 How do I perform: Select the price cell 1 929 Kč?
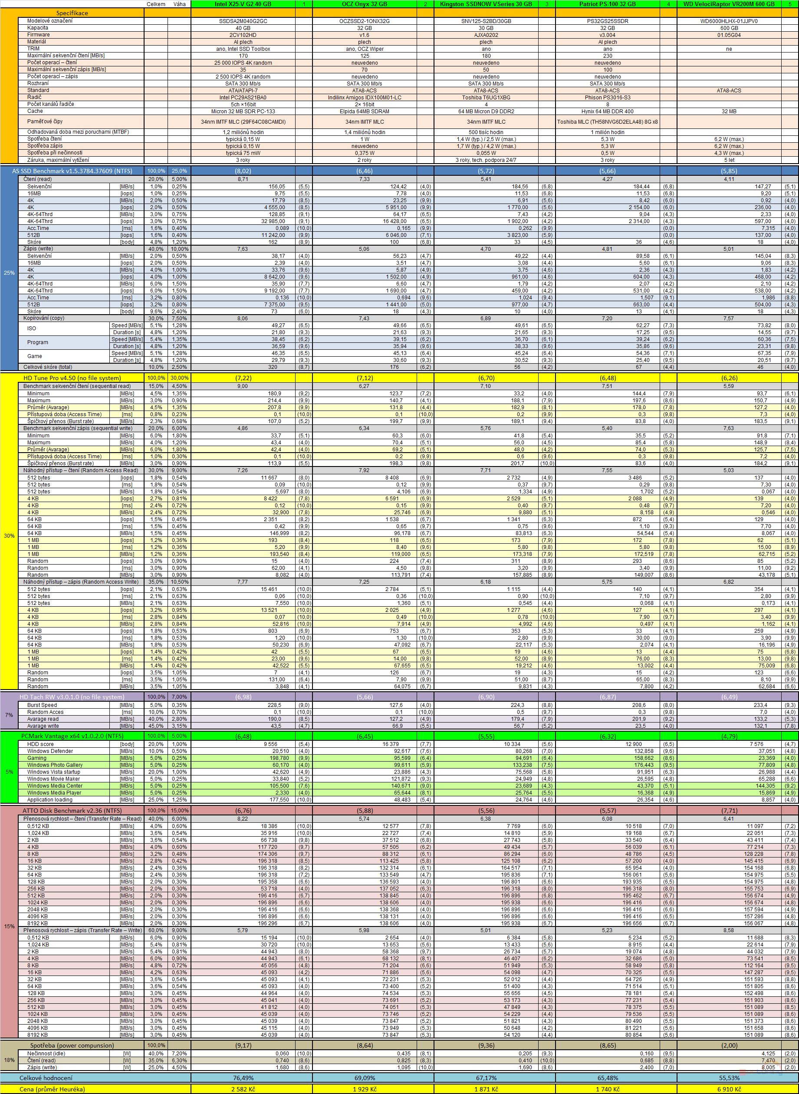click(x=364, y=1089)
